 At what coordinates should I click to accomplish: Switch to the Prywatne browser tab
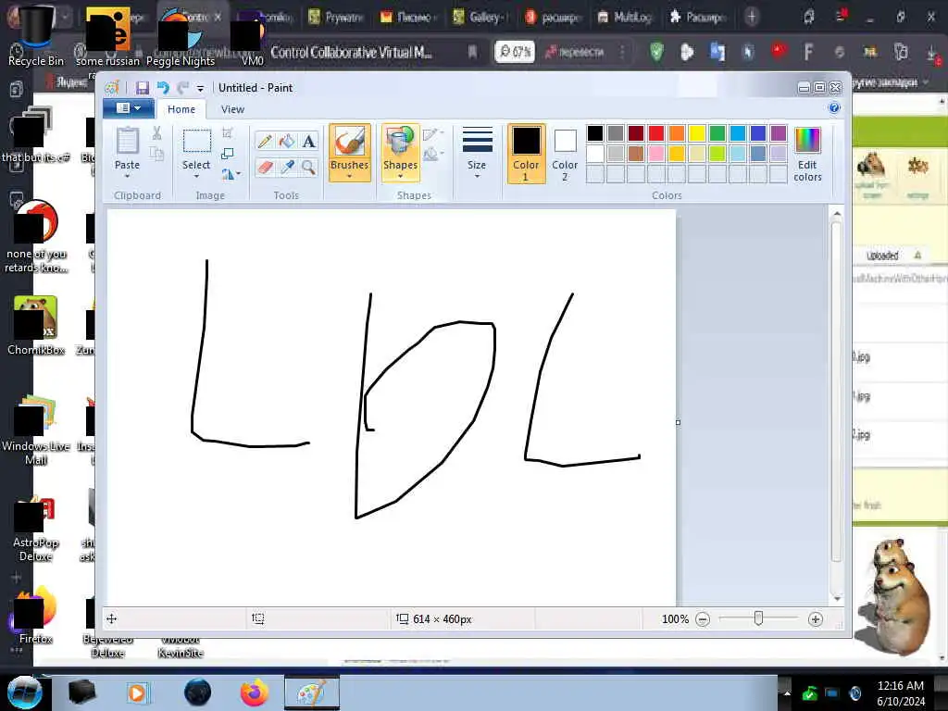337,17
